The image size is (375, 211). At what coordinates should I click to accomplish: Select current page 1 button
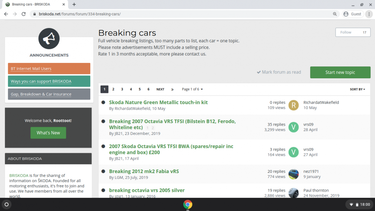pos(104,89)
